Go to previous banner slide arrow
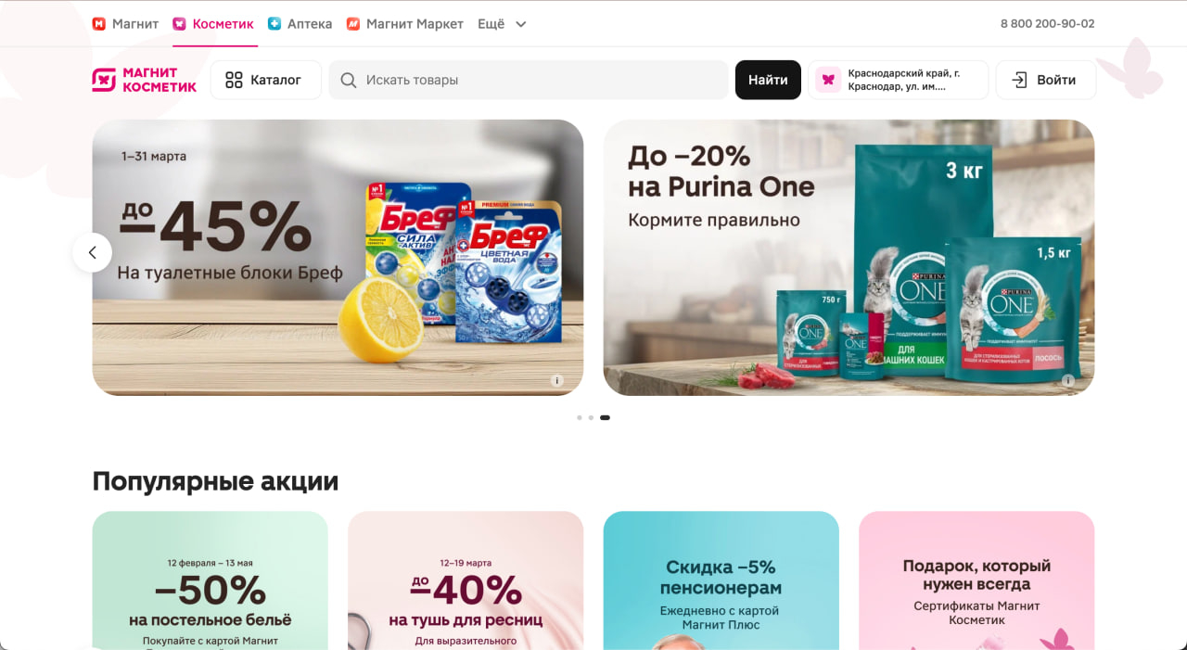The height and width of the screenshot is (650, 1187). click(92, 252)
